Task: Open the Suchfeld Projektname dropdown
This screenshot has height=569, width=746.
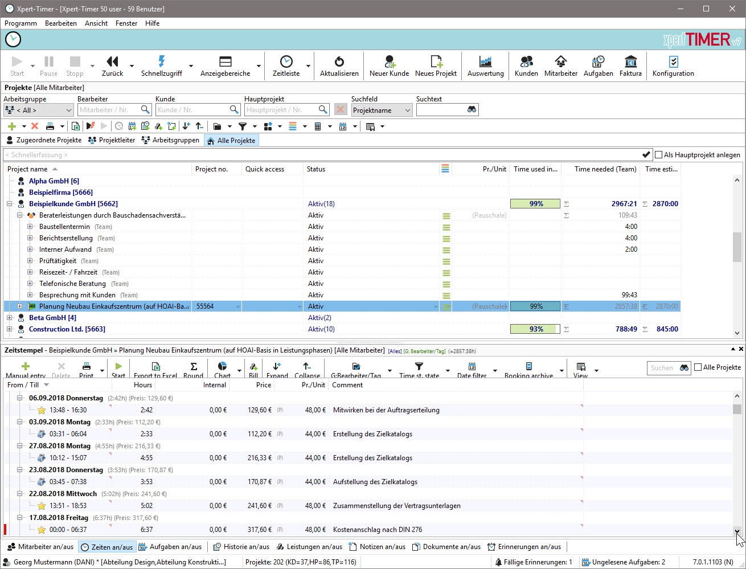Action: tap(382, 110)
